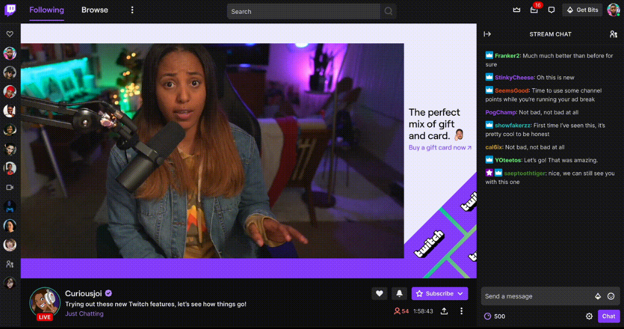
Task: Click the followed channels heart icon in sidebar
Action: click(10, 34)
